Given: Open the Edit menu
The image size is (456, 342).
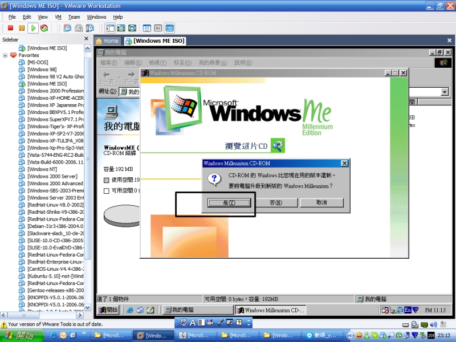Looking at the screenshot, I should coord(27,17).
